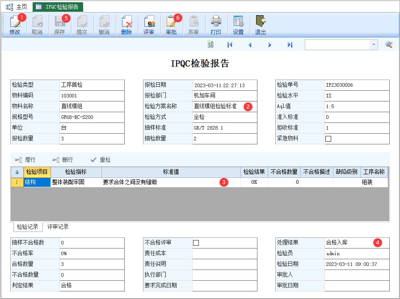The height and width of the screenshot is (299, 400).
Task: Click the 弃审 (Unapprove) toolbar icon
Action: coord(194,25)
